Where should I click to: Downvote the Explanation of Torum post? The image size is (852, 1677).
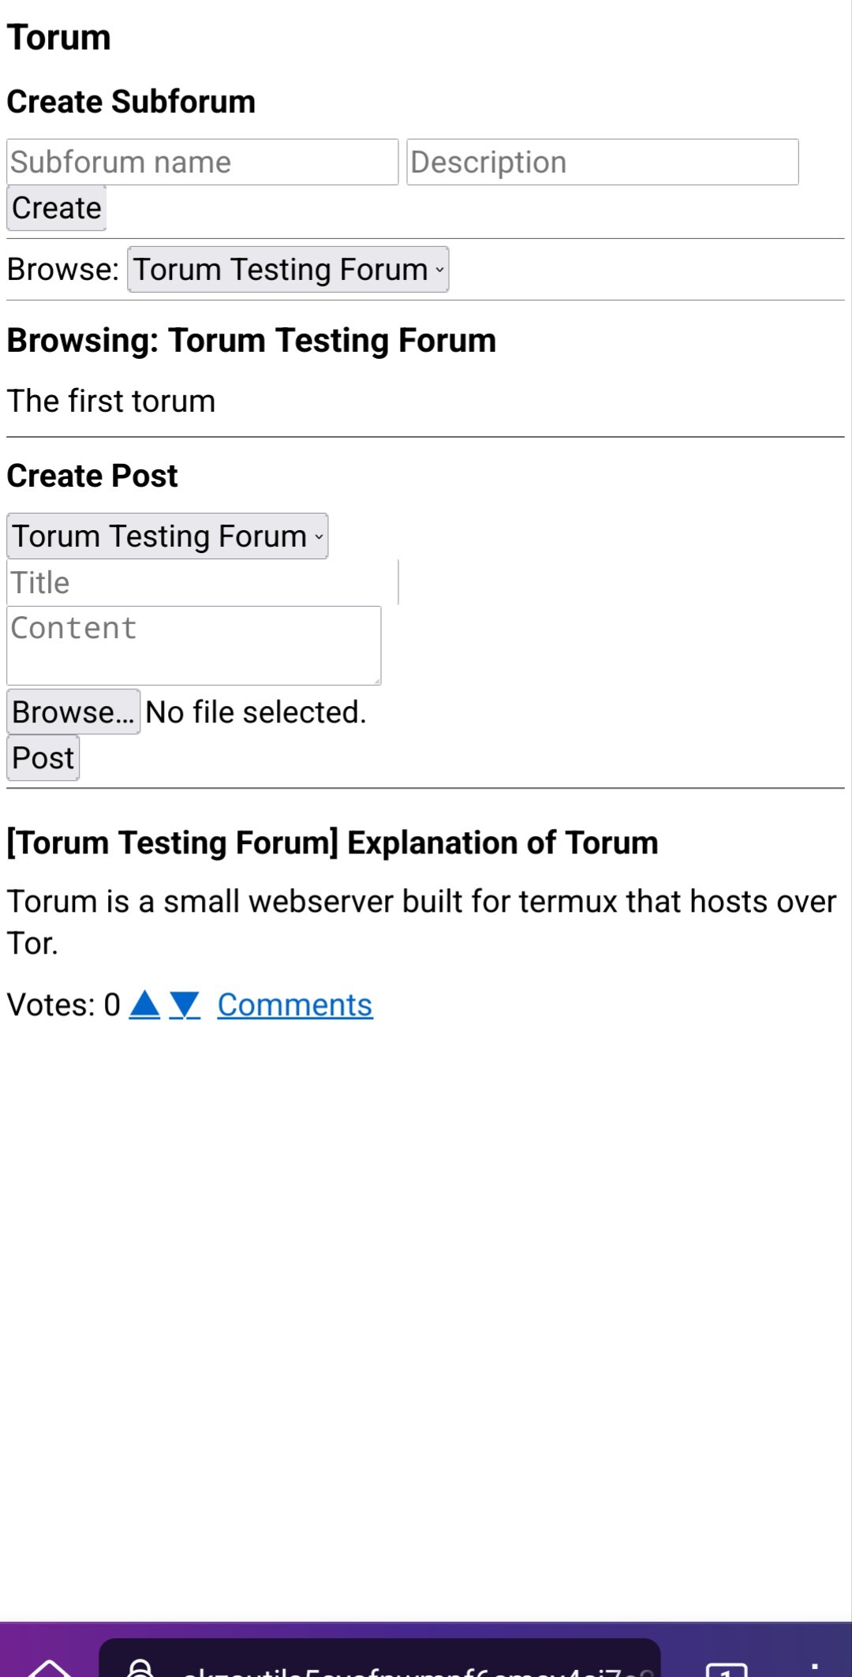click(x=185, y=1005)
